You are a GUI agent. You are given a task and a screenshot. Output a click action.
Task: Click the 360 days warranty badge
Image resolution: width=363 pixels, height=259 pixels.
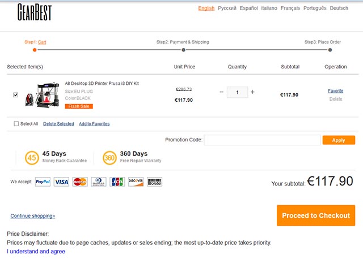tap(109, 158)
